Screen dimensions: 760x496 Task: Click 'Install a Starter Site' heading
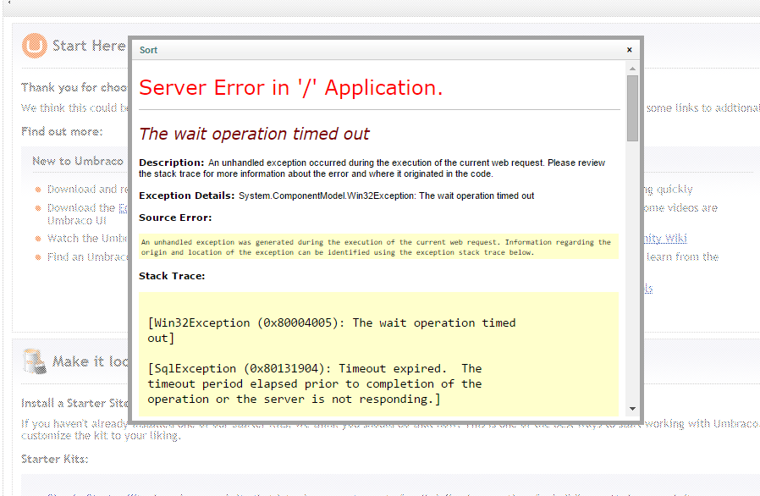pos(74,404)
